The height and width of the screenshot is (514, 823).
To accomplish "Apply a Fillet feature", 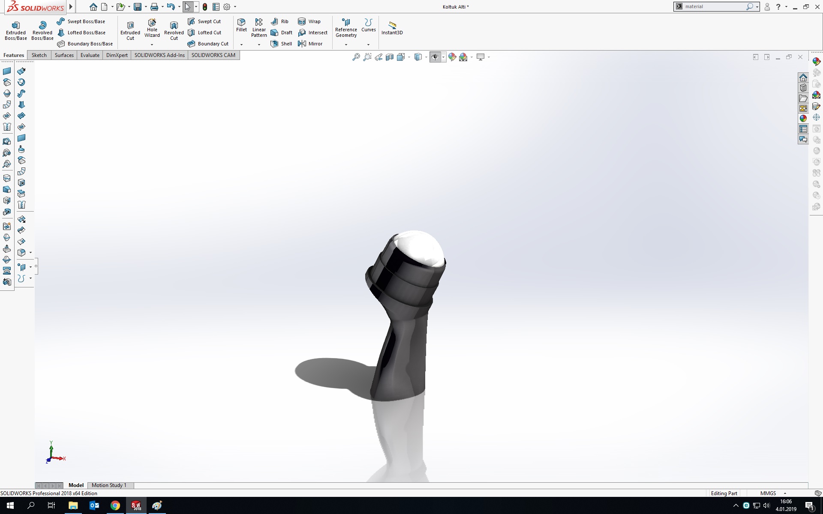I will click(241, 24).
